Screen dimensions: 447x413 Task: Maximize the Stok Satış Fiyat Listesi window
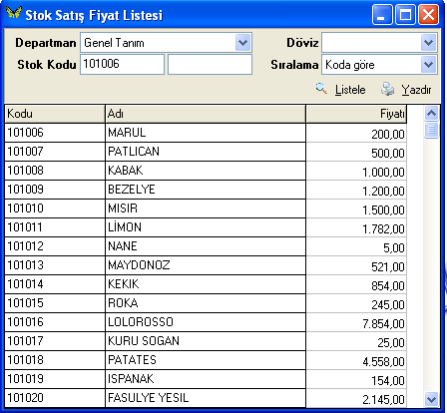coord(405,15)
